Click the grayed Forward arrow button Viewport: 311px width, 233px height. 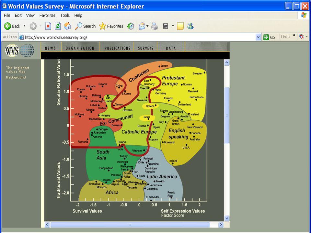coord(33,26)
